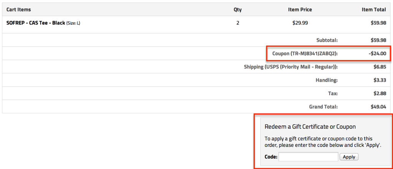Click the -$24.00 coupon discount amount
The image size is (393, 169).
[377, 53]
